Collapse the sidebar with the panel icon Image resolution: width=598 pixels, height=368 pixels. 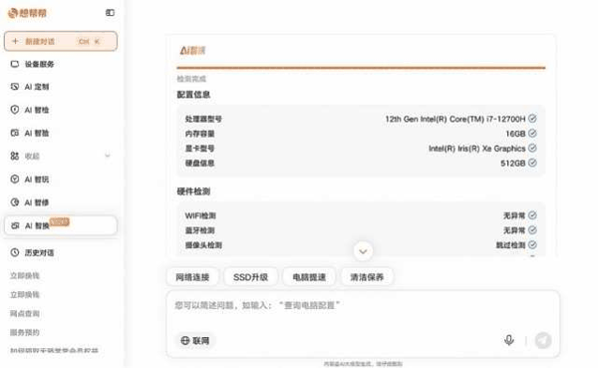click(110, 13)
